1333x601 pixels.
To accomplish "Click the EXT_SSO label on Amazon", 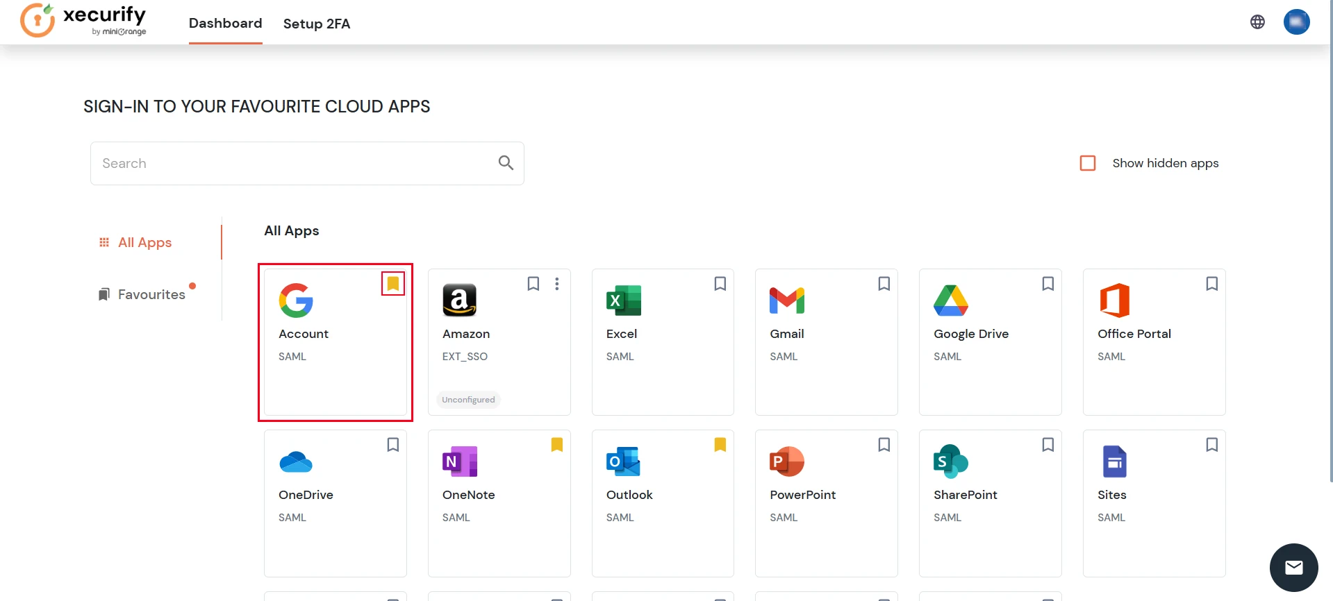I will point(465,357).
